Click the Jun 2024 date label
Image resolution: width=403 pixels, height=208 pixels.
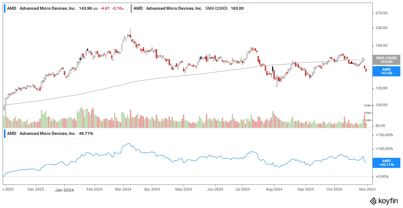tap(215, 189)
